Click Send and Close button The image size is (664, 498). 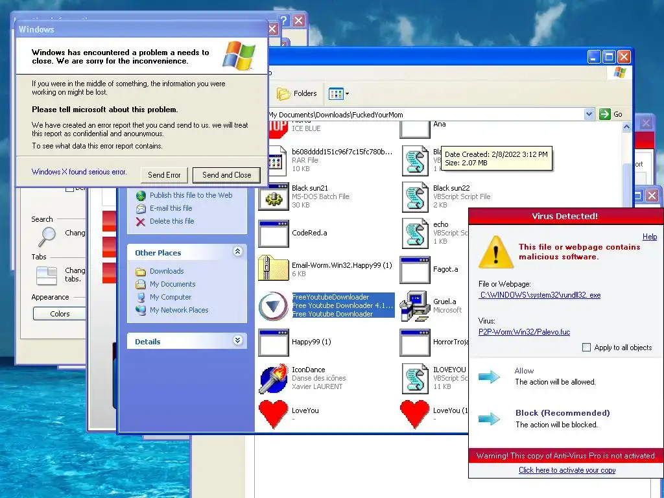(x=226, y=175)
